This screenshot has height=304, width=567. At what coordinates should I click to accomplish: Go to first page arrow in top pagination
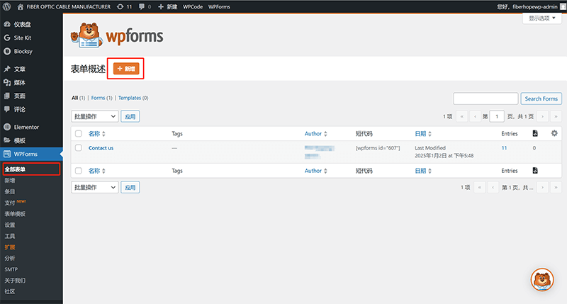pyautogui.click(x=462, y=116)
